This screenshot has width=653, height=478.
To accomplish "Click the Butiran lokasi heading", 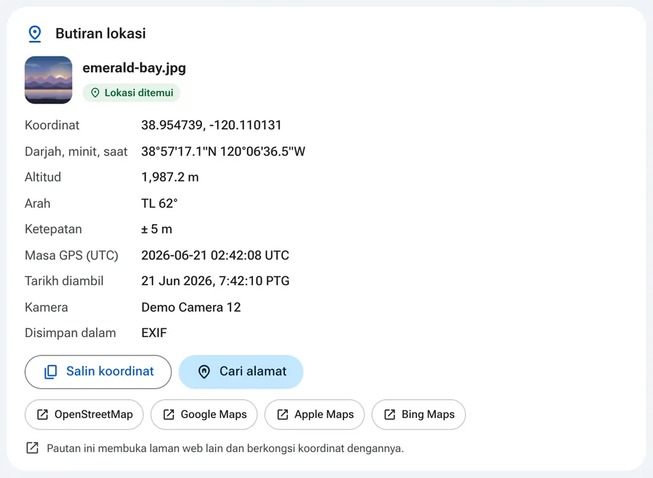I will 101,33.
